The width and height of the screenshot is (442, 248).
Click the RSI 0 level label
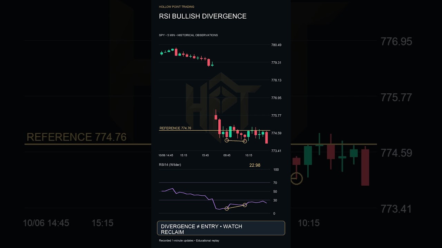(274, 214)
